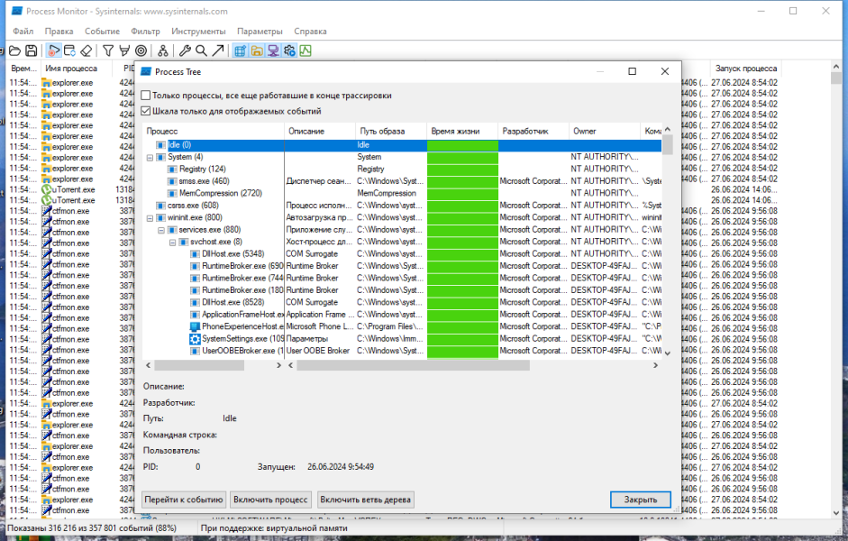Open the Параметры menu
Image resolution: width=848 pixels, height=541 pixels.
coord(260,32)
